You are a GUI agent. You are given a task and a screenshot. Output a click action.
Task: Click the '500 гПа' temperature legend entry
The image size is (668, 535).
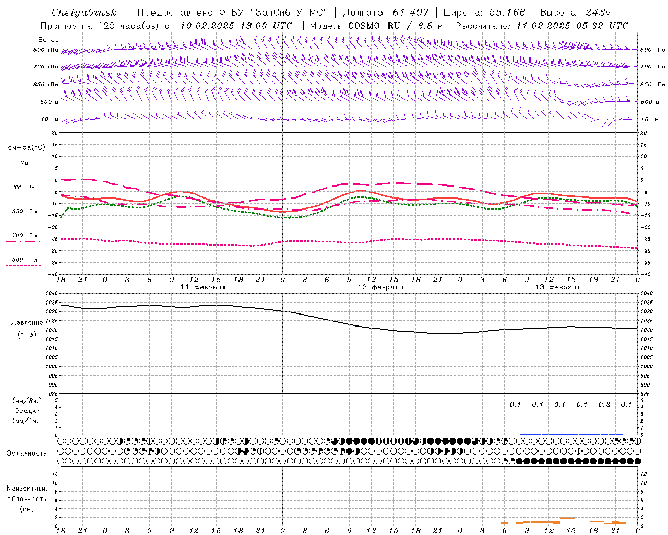25,260
